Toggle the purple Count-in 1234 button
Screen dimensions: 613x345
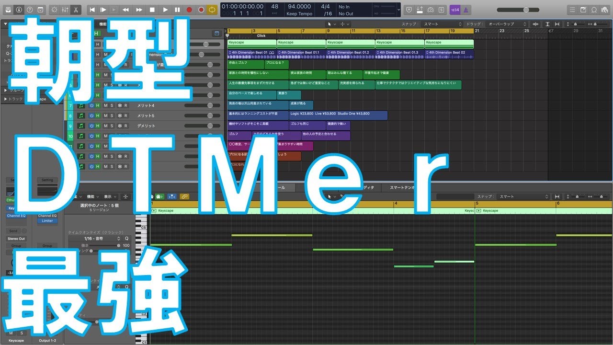[455, 10]
